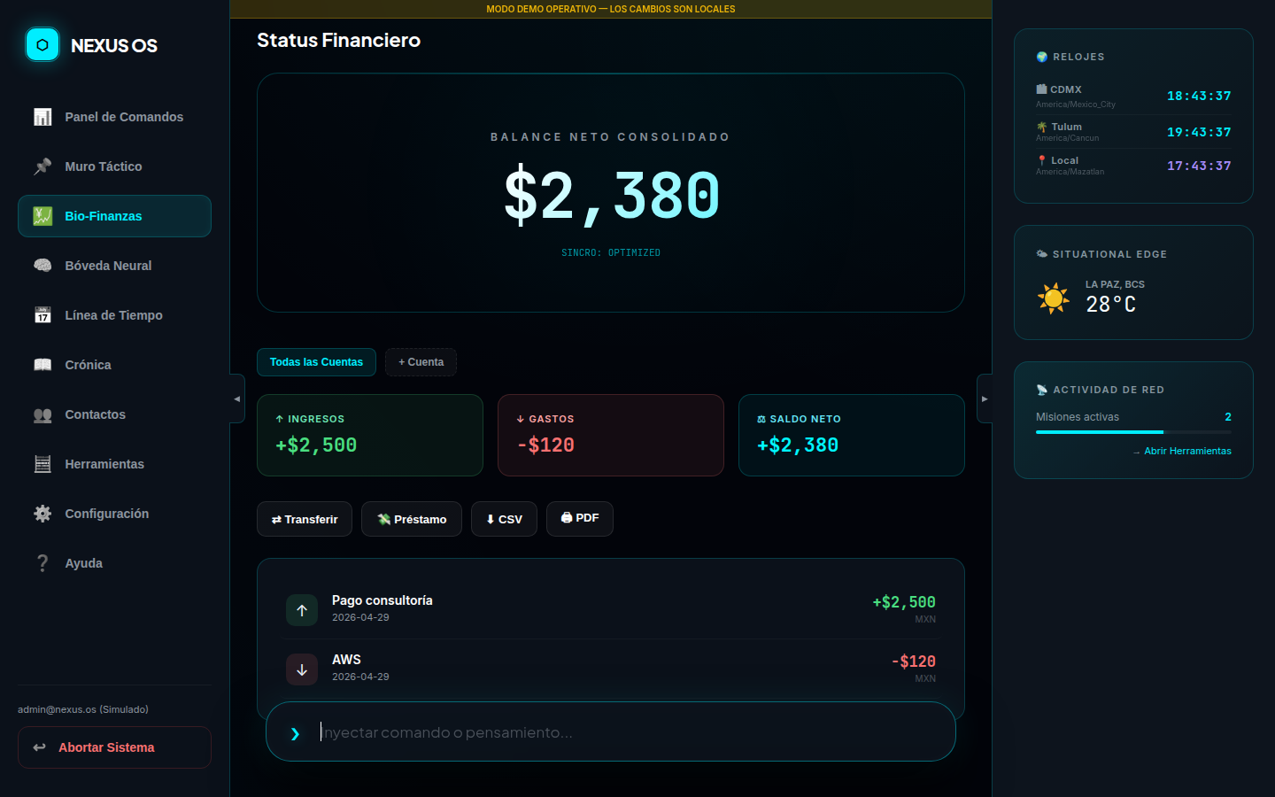Image resolution: width=1275 pixels, height=797 pixels.
Task: Add a new account with + Cuenta
Action: [x=421, y=362]
